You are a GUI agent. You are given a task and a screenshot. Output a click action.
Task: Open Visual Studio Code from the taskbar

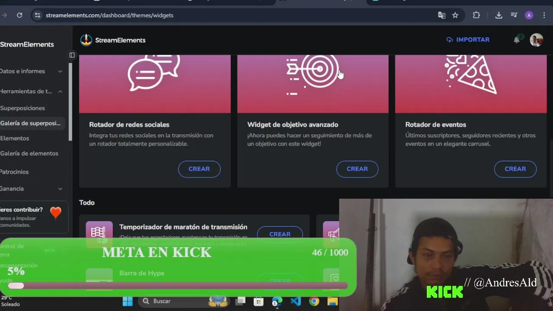click(296, 301)
